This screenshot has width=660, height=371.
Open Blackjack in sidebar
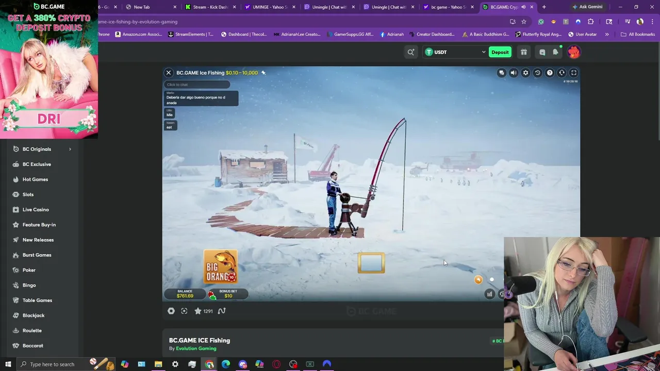pos(34,315)
